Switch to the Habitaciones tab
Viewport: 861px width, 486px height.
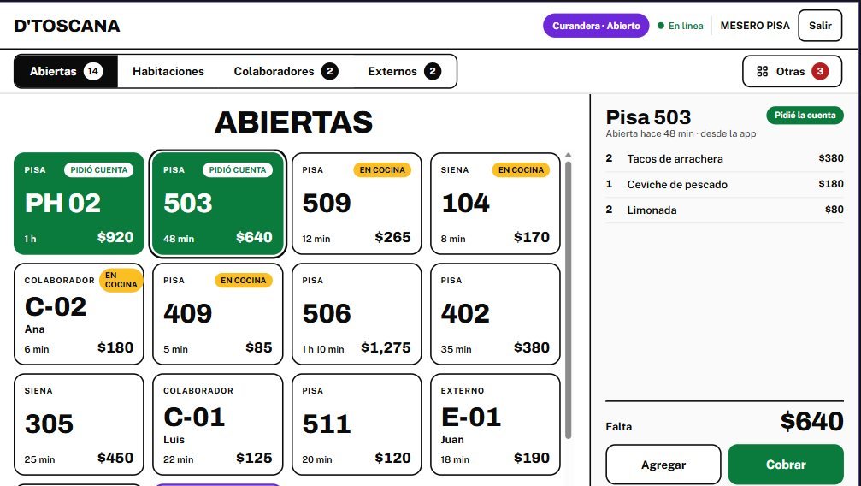pyautogui.click(x=168, y=72)
